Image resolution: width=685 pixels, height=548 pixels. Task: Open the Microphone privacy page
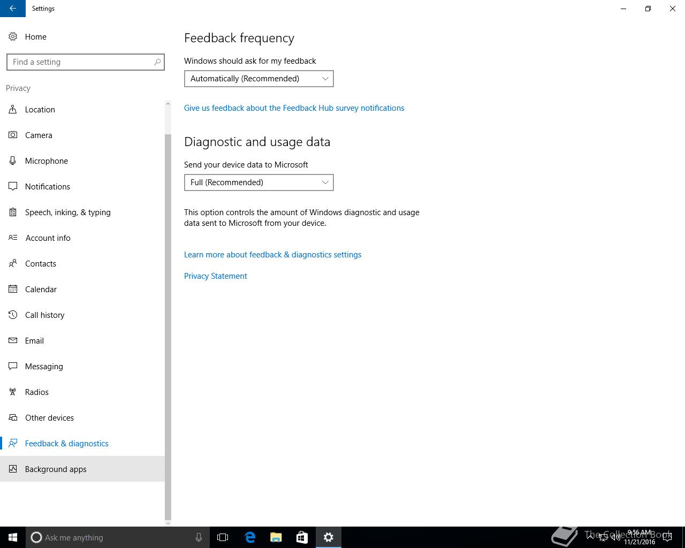pyautogui.click(x=82, y=161)
